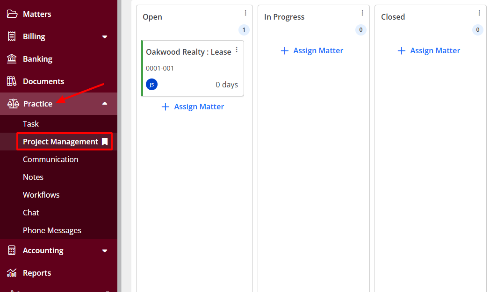Click the Banking icon in sidebar
This screenshot has width=490, height=292.
(12, 59)
